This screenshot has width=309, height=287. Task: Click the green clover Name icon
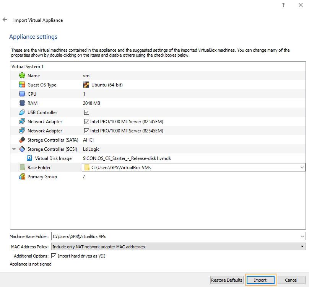[22, 76]
